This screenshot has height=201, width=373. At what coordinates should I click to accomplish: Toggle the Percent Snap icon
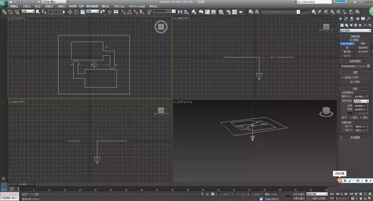point(136,12)
